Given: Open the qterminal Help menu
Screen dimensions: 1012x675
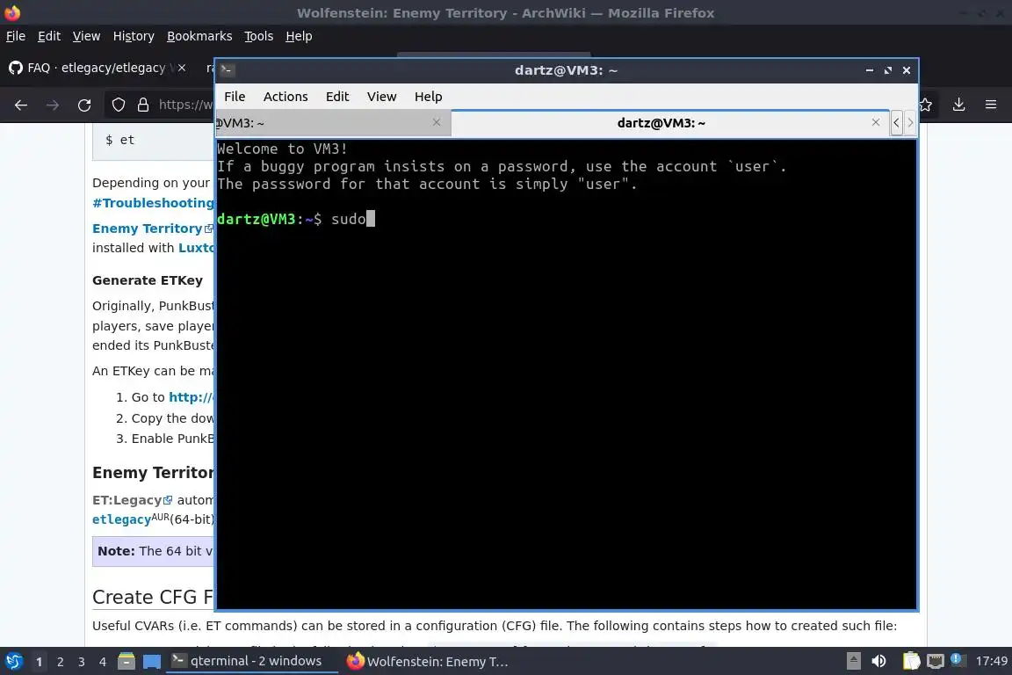Looking at the screenshot, I should (x=428, y=97).
